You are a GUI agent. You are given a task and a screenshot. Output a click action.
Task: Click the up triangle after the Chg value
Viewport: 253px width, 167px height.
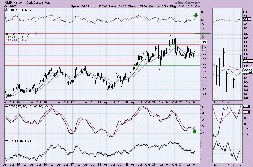coord(199,6)
